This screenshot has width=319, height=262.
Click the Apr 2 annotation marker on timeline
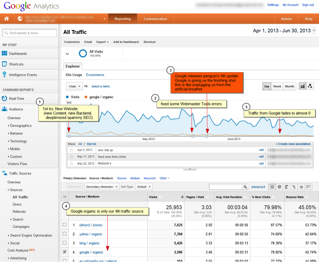69,136
